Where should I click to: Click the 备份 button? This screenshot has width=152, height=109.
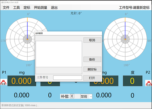click(92, 59)
